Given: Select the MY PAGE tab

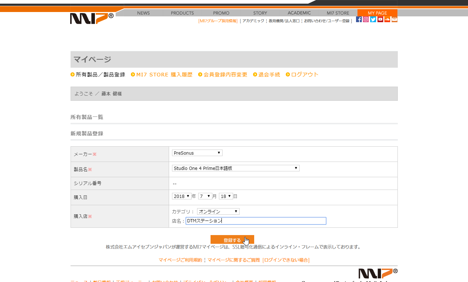Looking at the screenshot, I should click(x=377, y=13).
